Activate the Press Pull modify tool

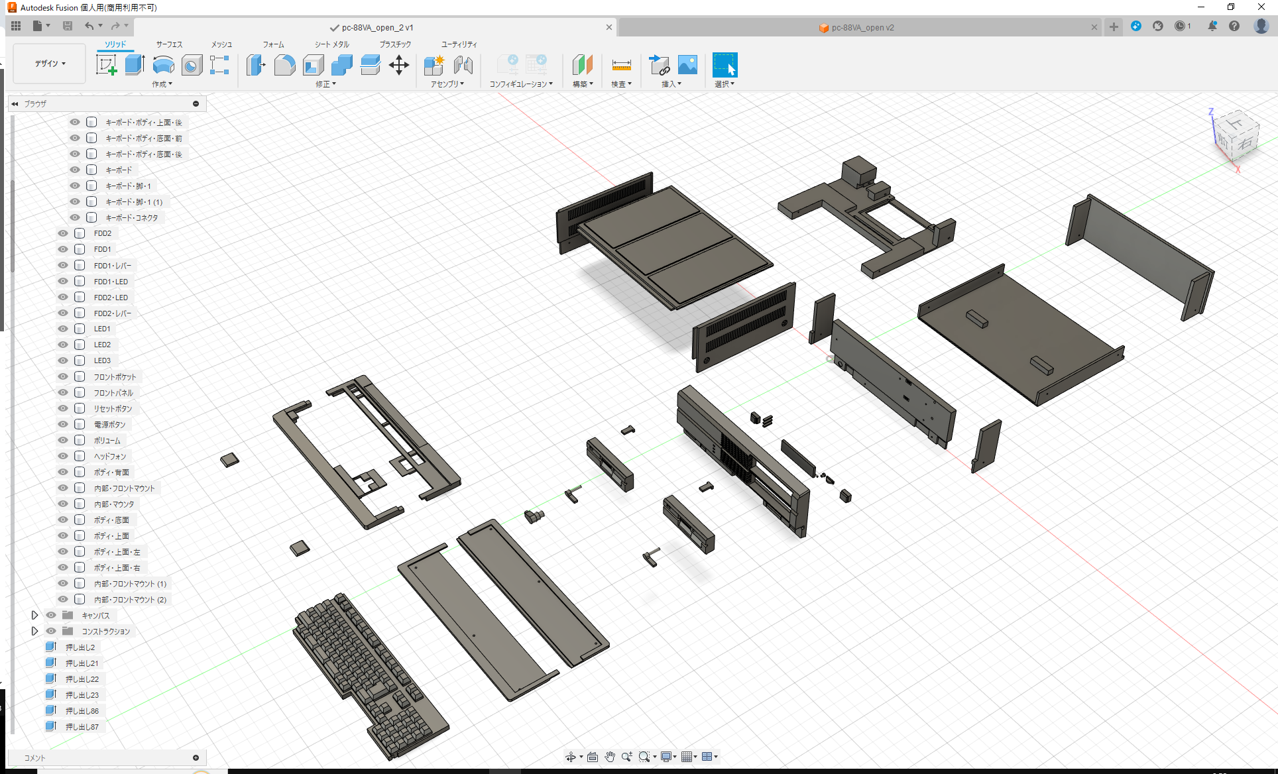click(x=255, y=64)
